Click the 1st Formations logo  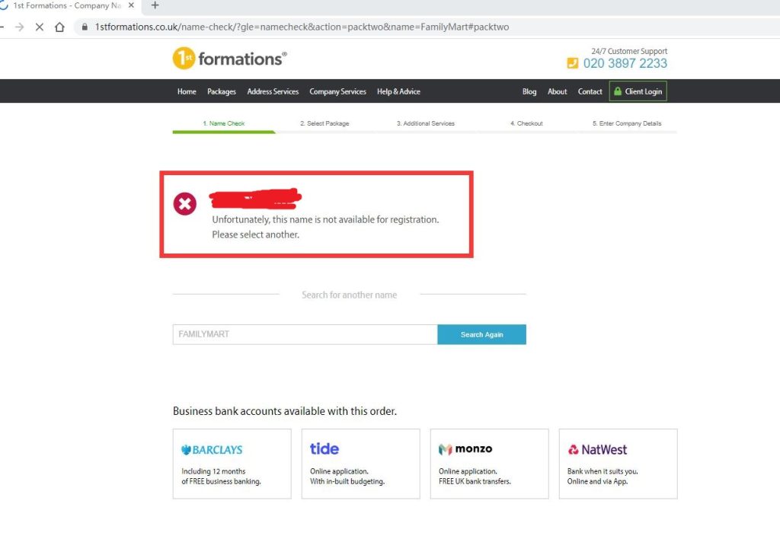229,59
